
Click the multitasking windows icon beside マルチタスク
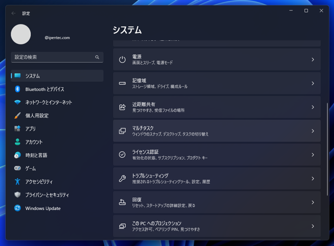122,131
